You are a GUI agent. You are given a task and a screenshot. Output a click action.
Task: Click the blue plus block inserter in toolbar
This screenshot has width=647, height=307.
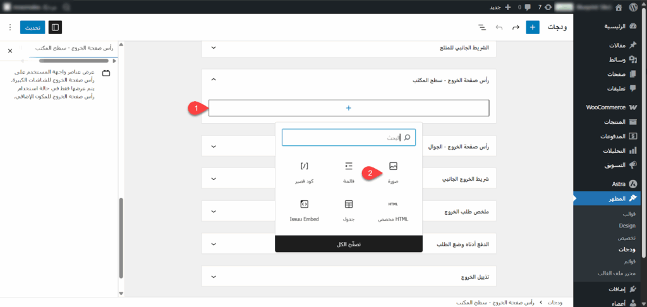pos(533,28)
